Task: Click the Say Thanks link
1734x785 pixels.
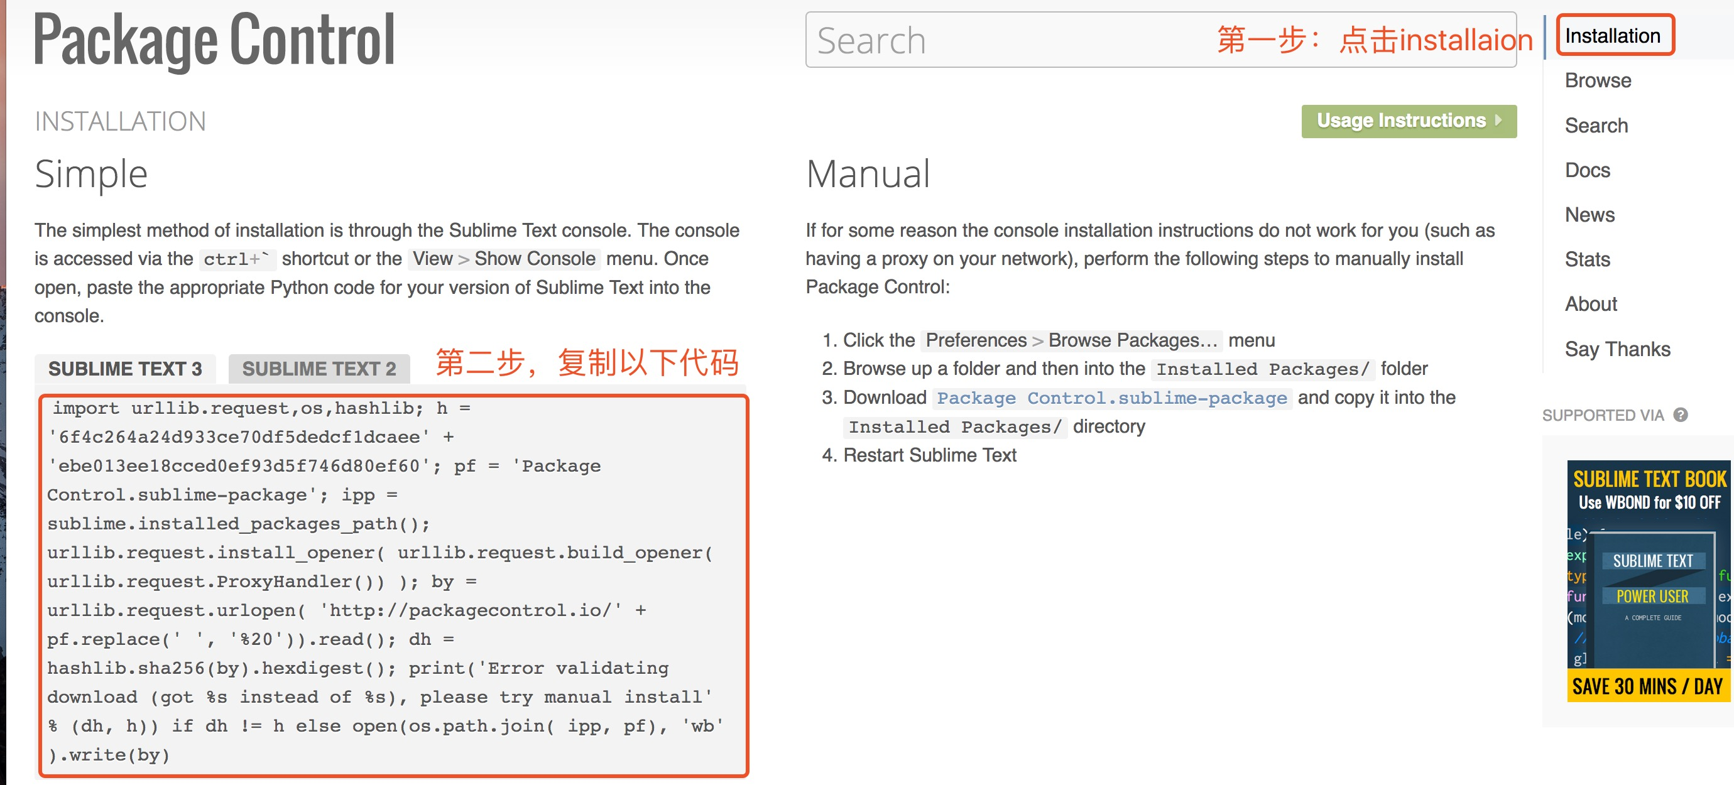Action: click(1617, 349)
